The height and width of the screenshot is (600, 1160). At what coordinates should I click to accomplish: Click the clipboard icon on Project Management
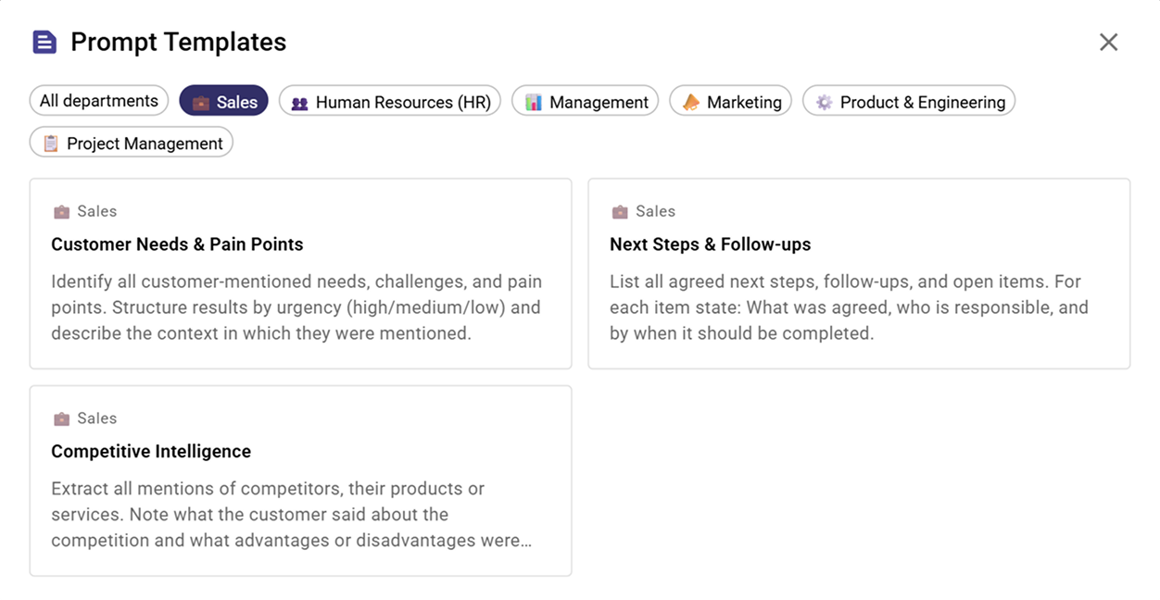click(x=52, y=143)
